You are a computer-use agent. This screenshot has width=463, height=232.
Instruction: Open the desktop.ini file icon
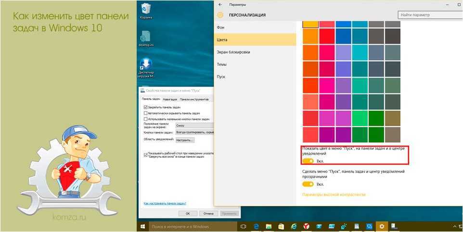[x=146, y=39]
